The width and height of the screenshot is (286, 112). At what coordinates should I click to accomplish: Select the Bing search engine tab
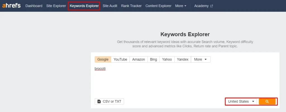[x=153, y=59]
